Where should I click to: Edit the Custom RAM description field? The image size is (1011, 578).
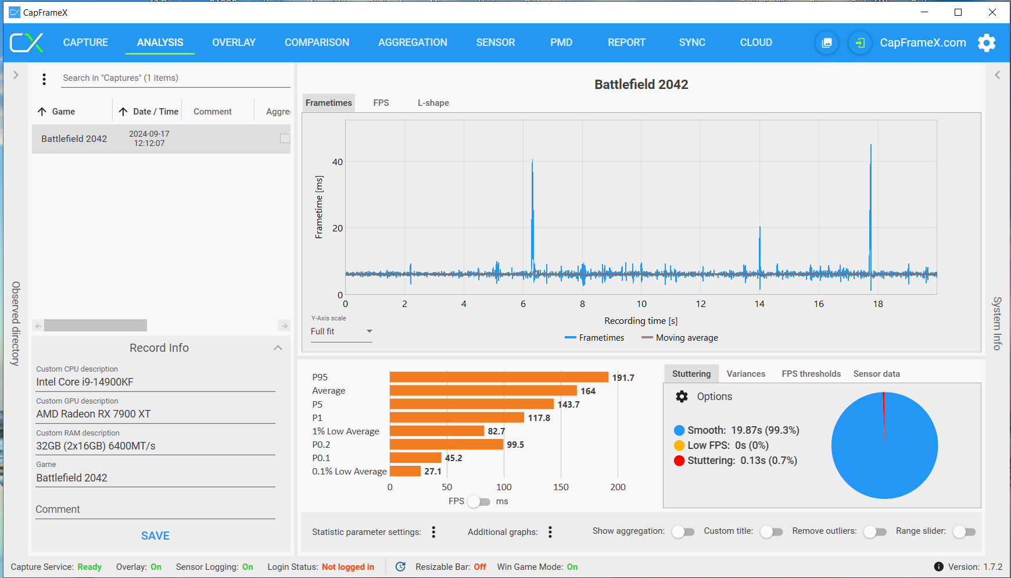(156, 446)
